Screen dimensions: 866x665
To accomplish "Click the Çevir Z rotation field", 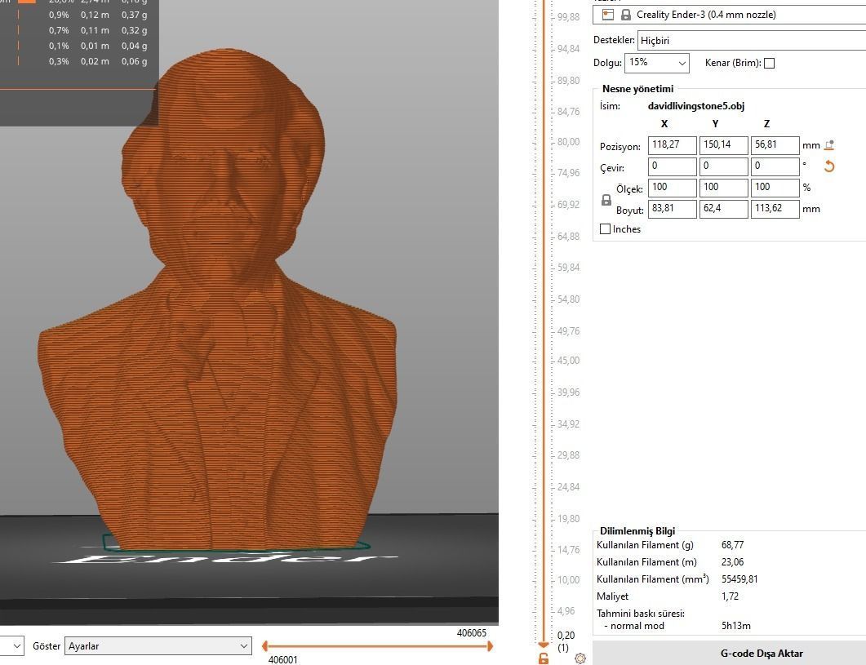I will pos(775,166).
